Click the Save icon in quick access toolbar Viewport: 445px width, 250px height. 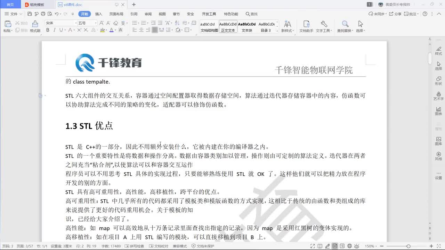point(30,14)
